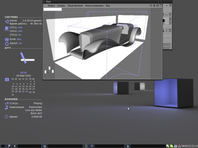Click the date and time clock in taskbar
198x148 pixels.
click(189, 146)
